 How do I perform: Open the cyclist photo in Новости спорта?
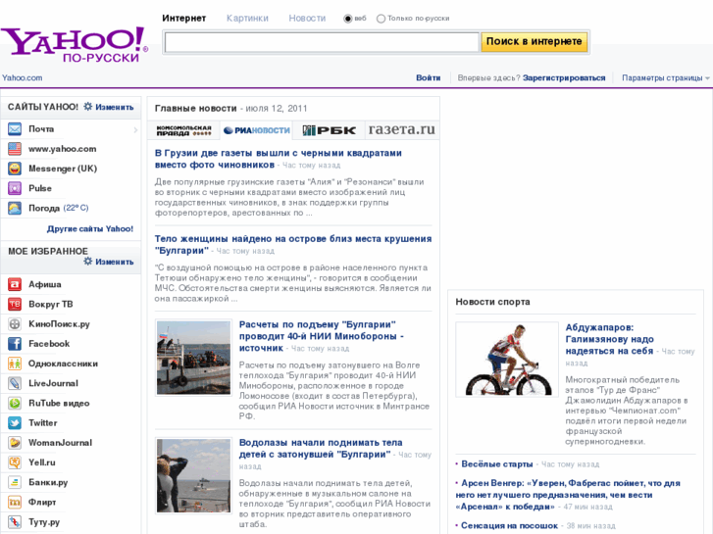click(507, 360)
